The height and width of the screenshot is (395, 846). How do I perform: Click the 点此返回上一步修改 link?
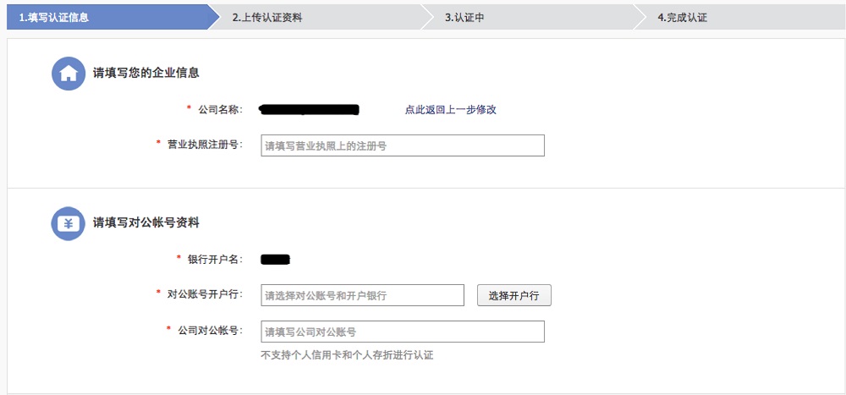pos(450,110)
